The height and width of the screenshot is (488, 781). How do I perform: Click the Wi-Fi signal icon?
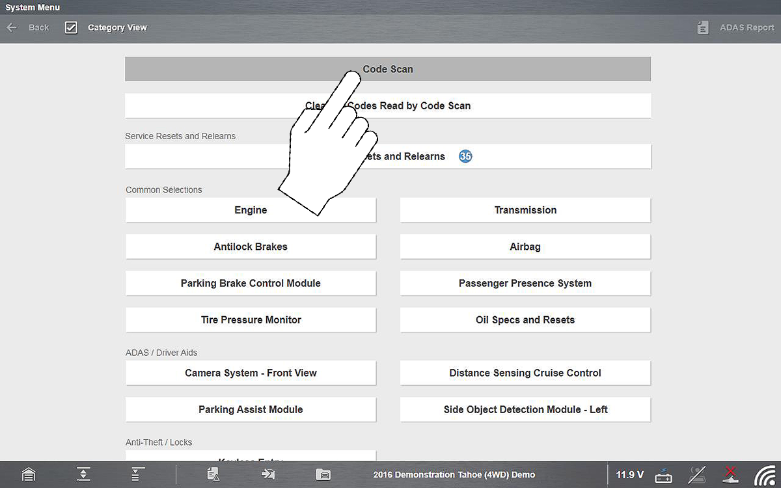pos(765,475)
